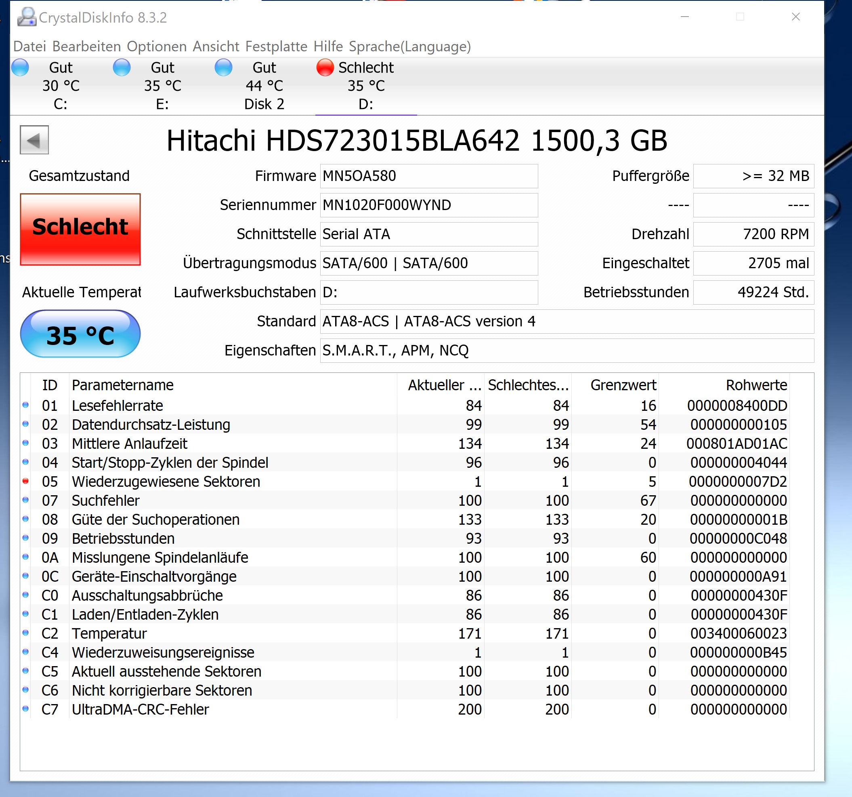Screen dimensions: 852x797
Task: Click the previous disk arrow button
Action: click(x=34, y=140)
